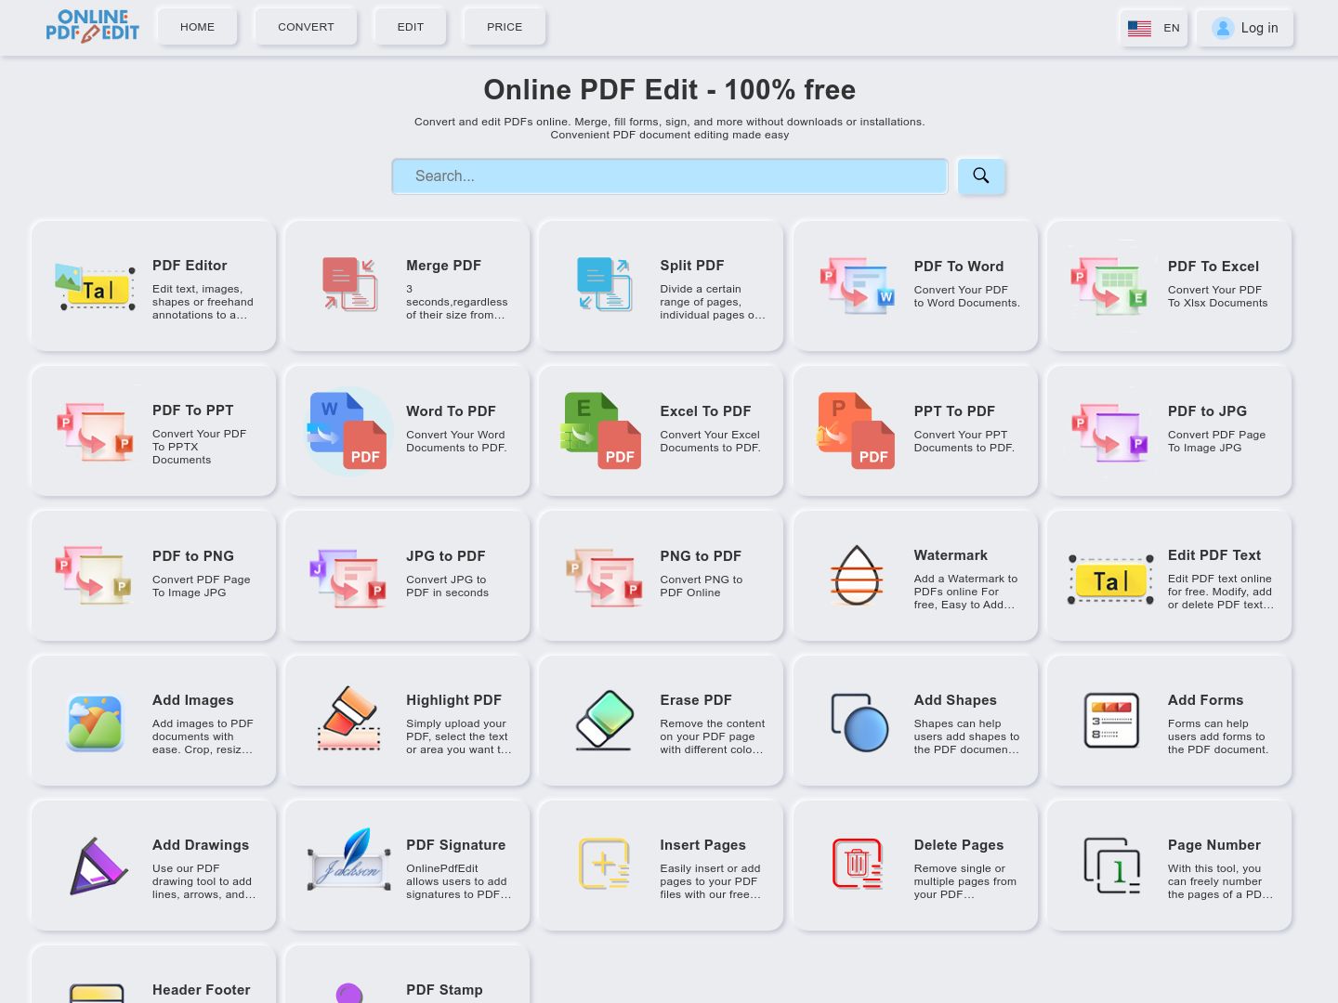Click the Excel To PDF icon
The image size is (1338, 1003).
601,431
